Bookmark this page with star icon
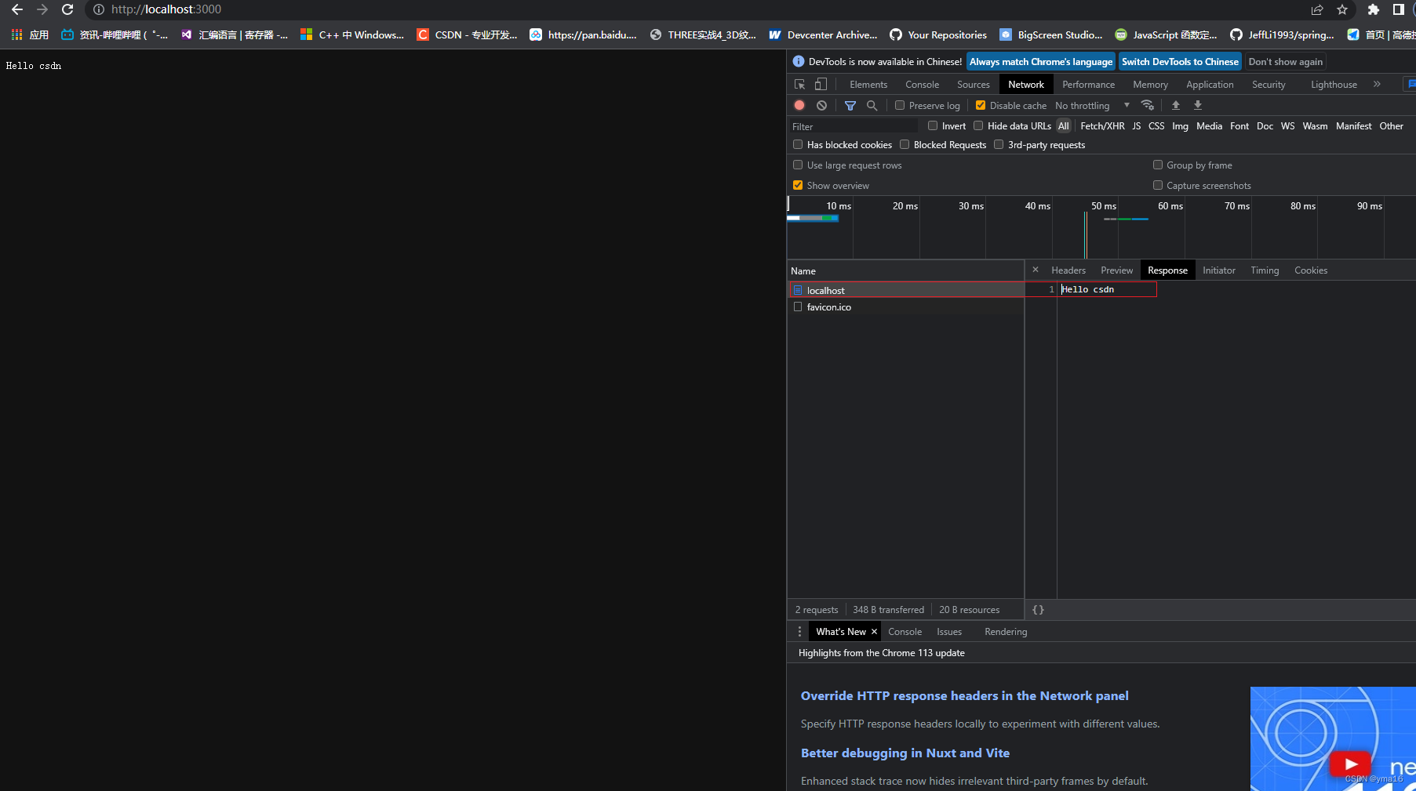This screenshot has width=1416, height=791. click(1342, 9)
